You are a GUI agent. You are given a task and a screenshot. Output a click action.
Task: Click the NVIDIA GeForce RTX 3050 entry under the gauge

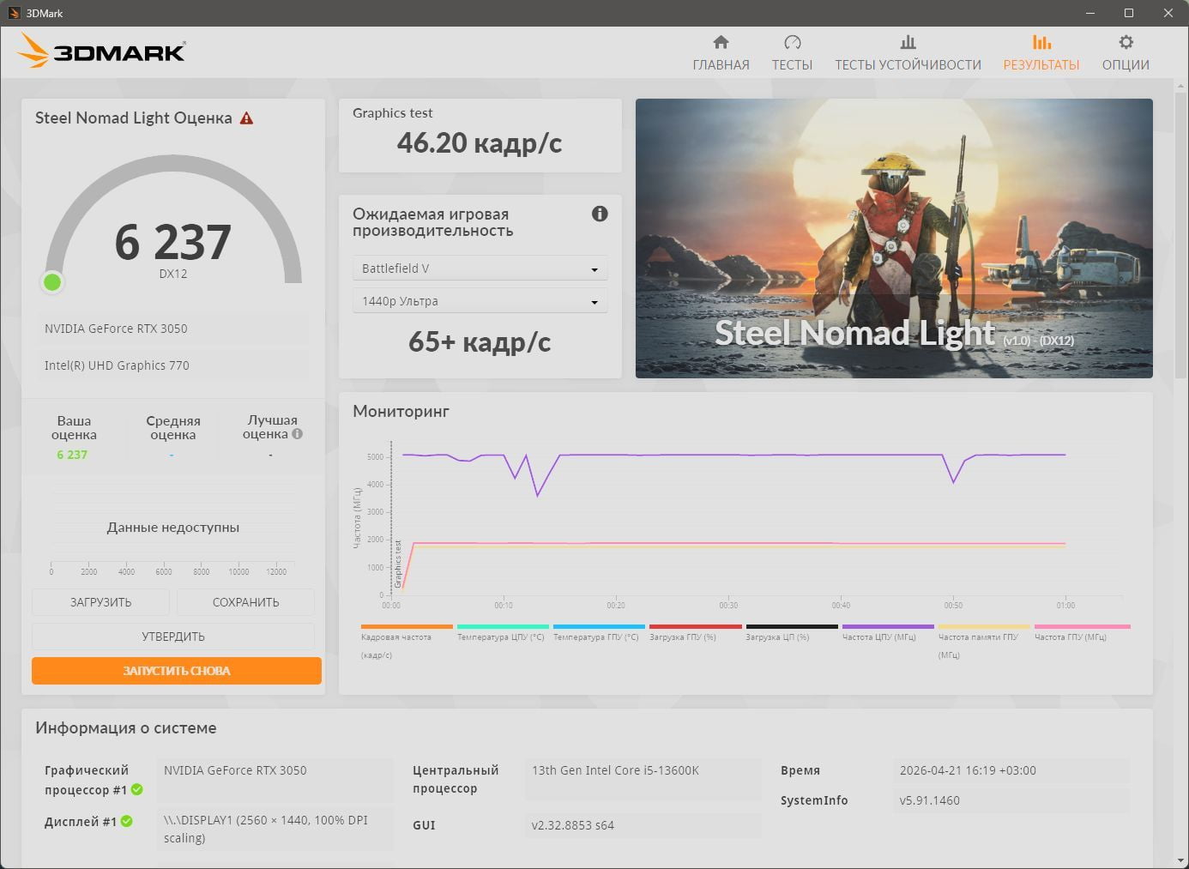coord(173,329)
